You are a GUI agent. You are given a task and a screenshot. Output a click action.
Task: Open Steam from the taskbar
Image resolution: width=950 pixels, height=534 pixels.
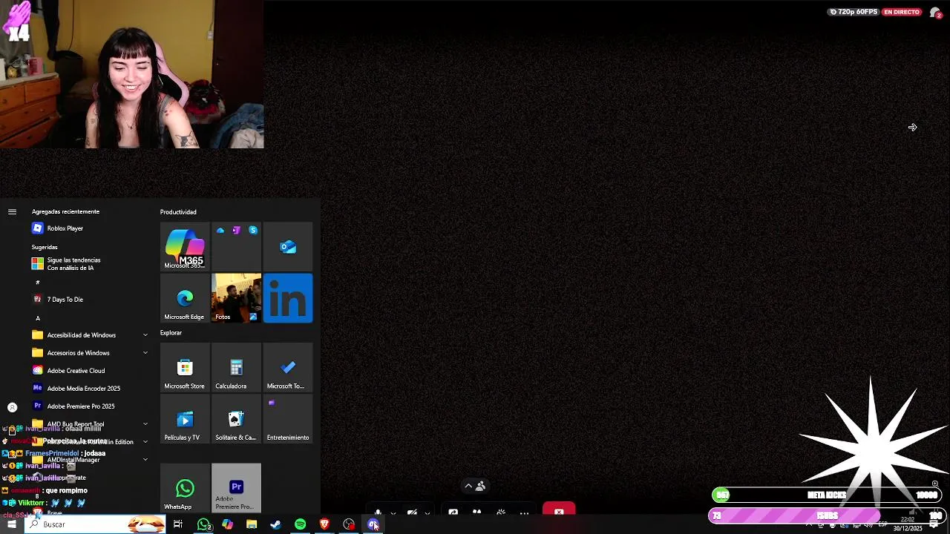[275, 524]
